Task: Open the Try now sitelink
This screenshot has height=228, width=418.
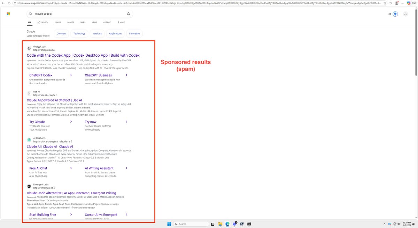Action: pyautogui.click(x=91, y=122)
